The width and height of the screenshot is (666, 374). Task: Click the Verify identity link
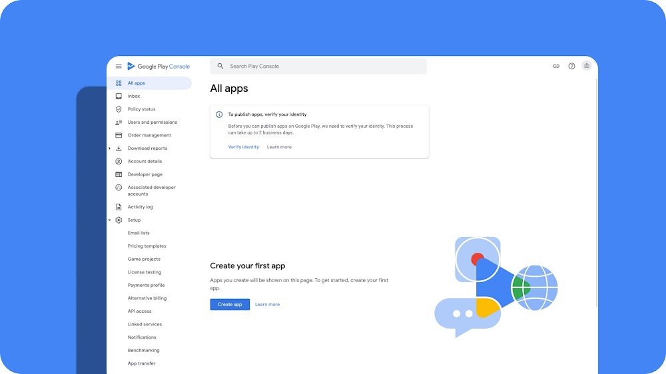tap(243, 147)
